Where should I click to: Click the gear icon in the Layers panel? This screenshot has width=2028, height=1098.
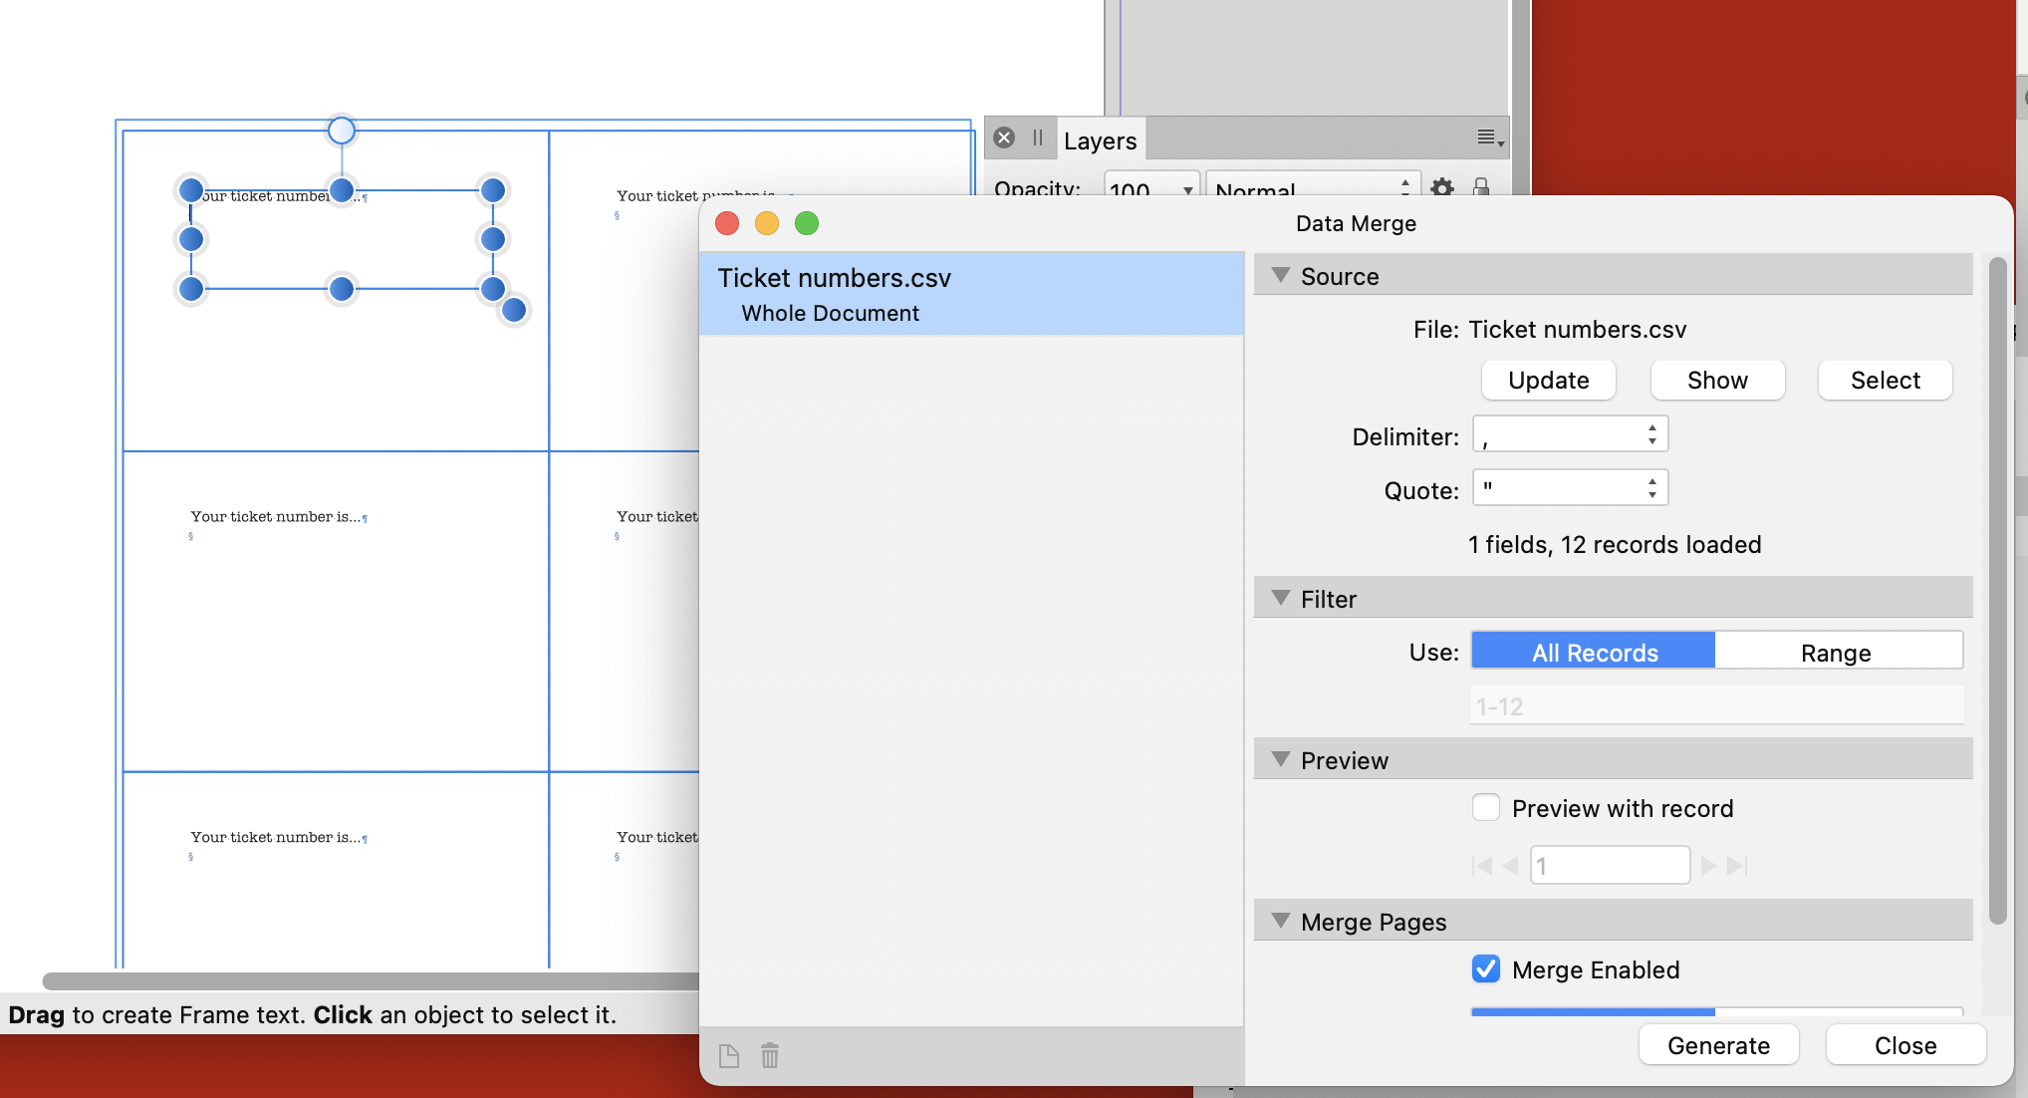click(x=1441, y=189)
